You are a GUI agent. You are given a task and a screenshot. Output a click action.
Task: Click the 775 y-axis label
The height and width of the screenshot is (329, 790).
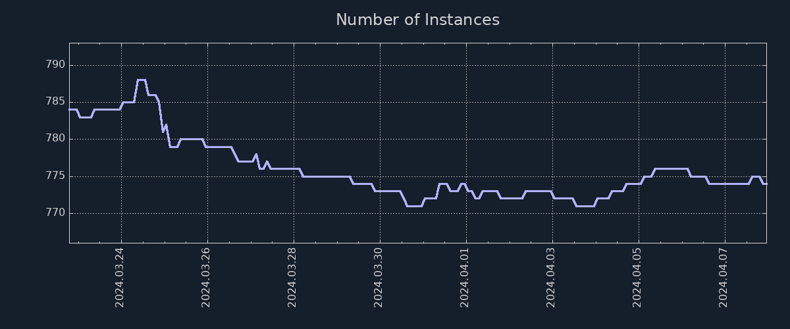55,176
